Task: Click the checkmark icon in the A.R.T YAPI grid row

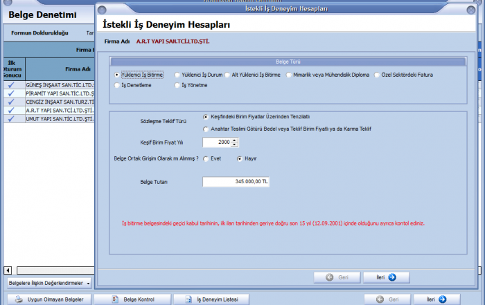Action: [x=11, y=110]
